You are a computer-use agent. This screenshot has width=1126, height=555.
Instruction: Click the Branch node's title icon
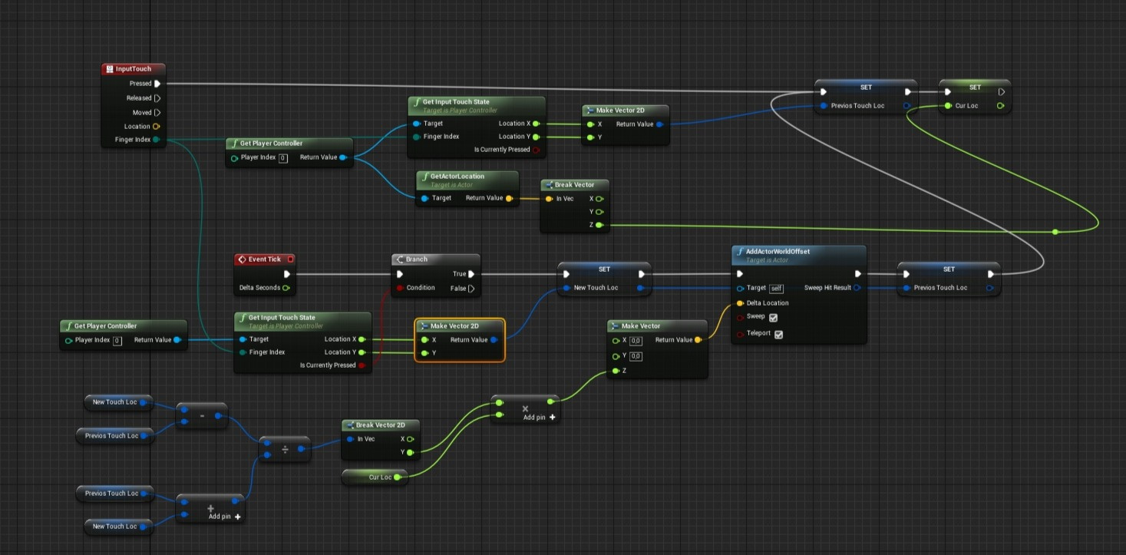[x=399, y=259]
